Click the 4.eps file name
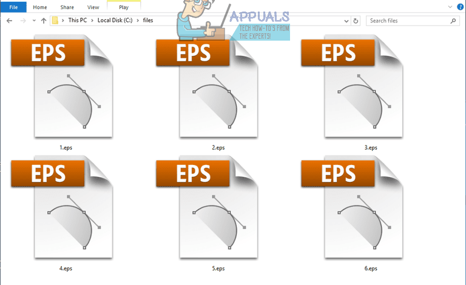466x285 pixels. (66, 269)
